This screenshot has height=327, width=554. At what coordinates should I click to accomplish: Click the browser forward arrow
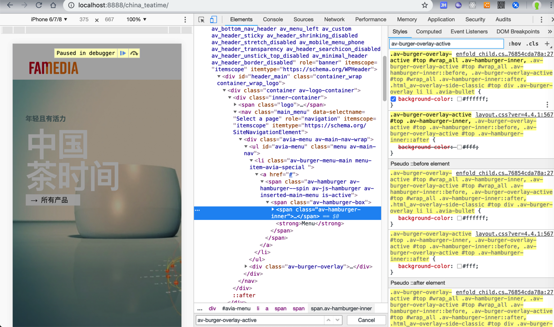point(24,5)
